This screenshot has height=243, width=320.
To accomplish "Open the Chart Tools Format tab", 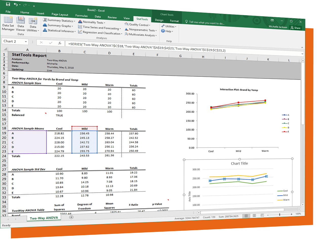I will (x=174, y=21).
